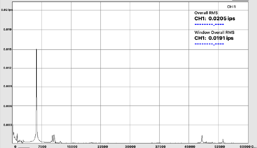The height and width of the screenshot is (148, 257).
Task: Click the 0.02 ips y-axis top label
Action: [x=7, y=10]
